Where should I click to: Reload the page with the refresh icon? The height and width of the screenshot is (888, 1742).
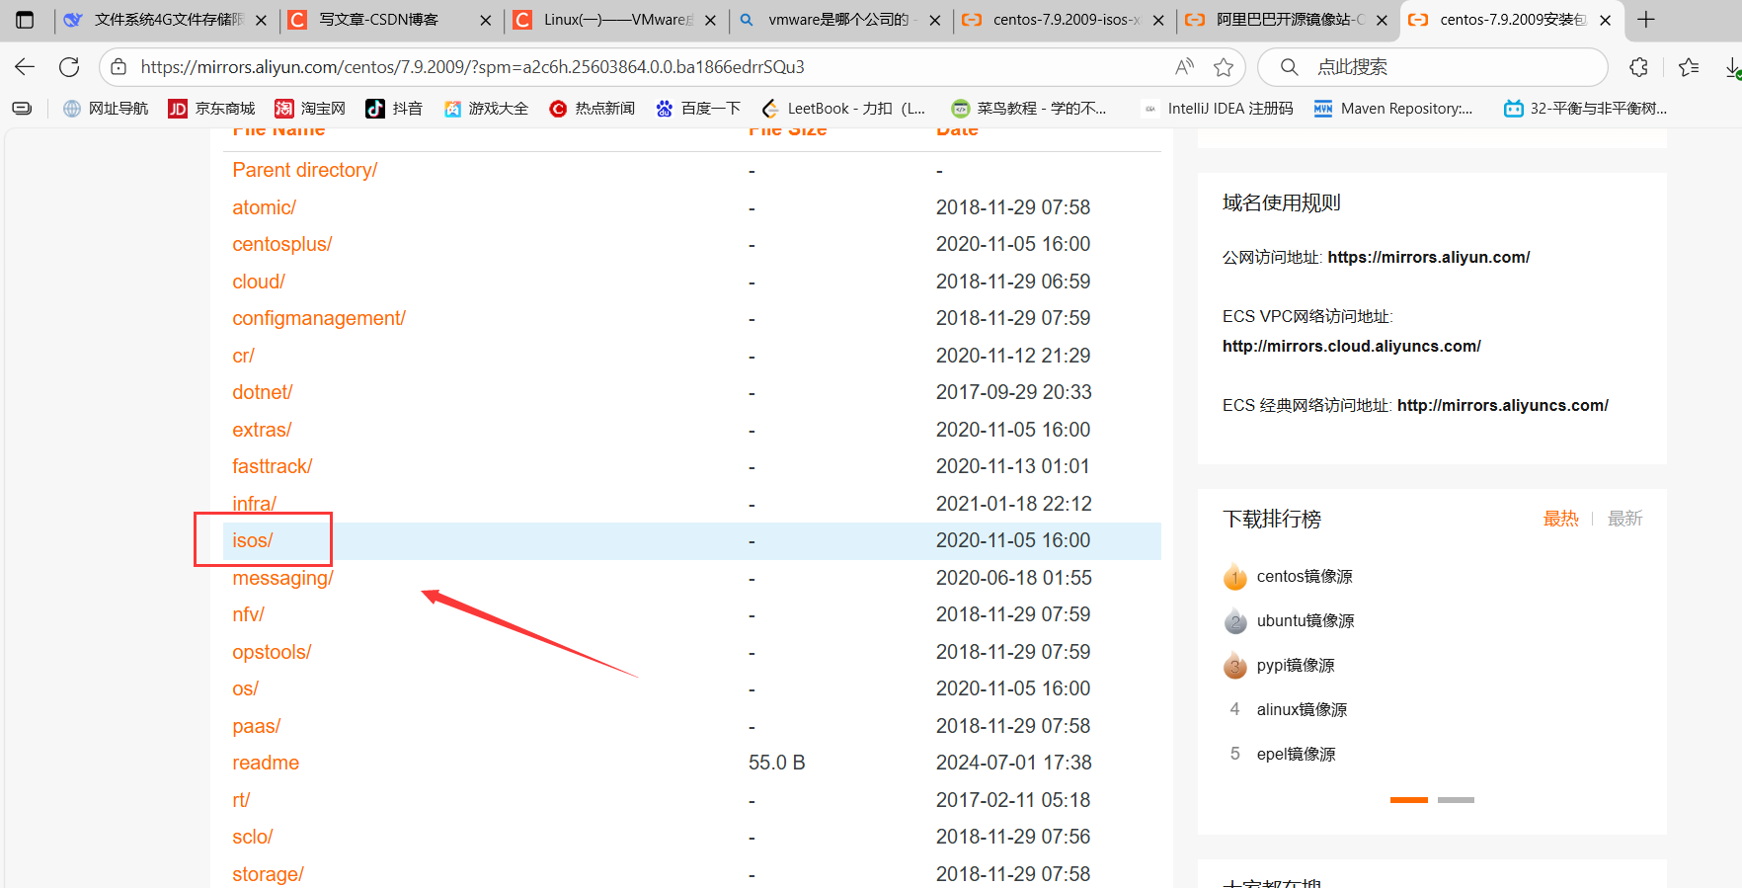(x=69, y=67)
